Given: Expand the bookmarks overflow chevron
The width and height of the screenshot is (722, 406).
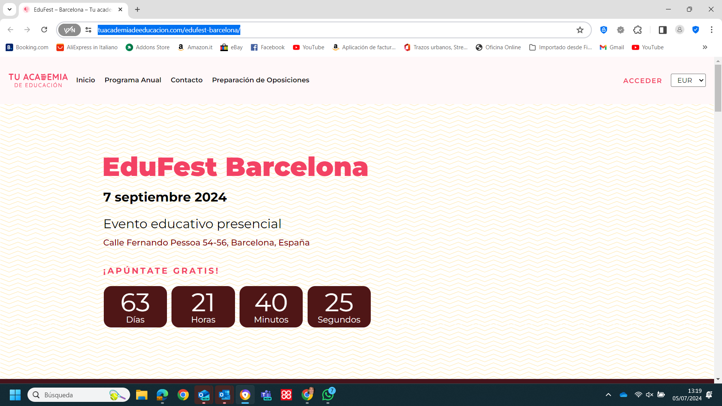Looking at the screenshot, I should [x=705, y=47].
